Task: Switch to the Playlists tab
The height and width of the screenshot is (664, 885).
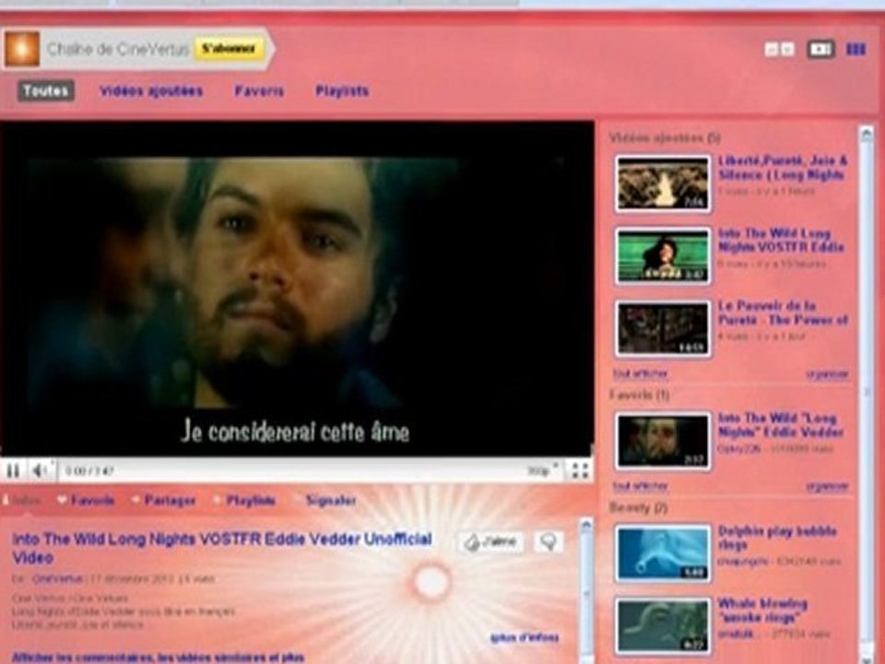Action: click(342, 91)
